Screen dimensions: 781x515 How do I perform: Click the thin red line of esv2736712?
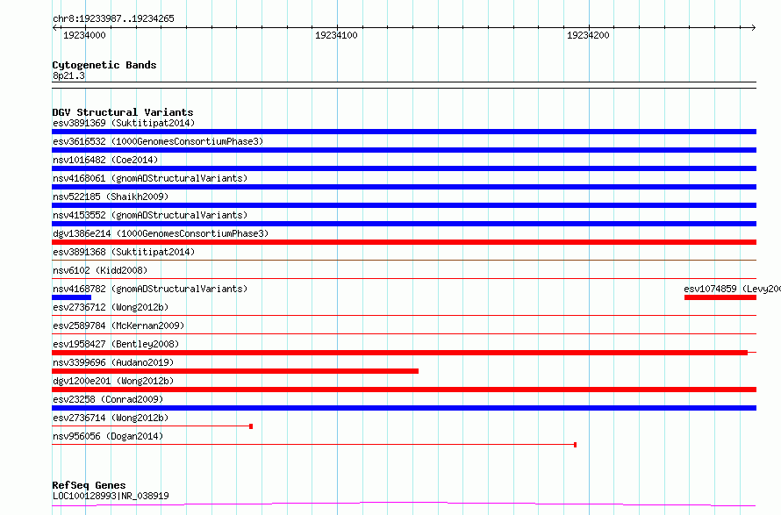(x=404, y=315)
